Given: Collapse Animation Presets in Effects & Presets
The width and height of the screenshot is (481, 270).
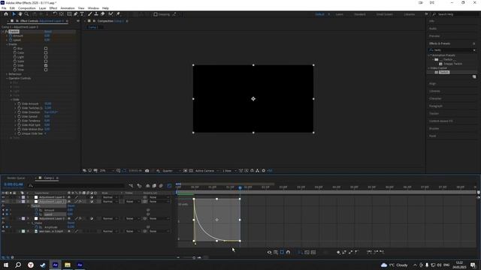Looking at the screenshot, I should click(x=429, y=55).
